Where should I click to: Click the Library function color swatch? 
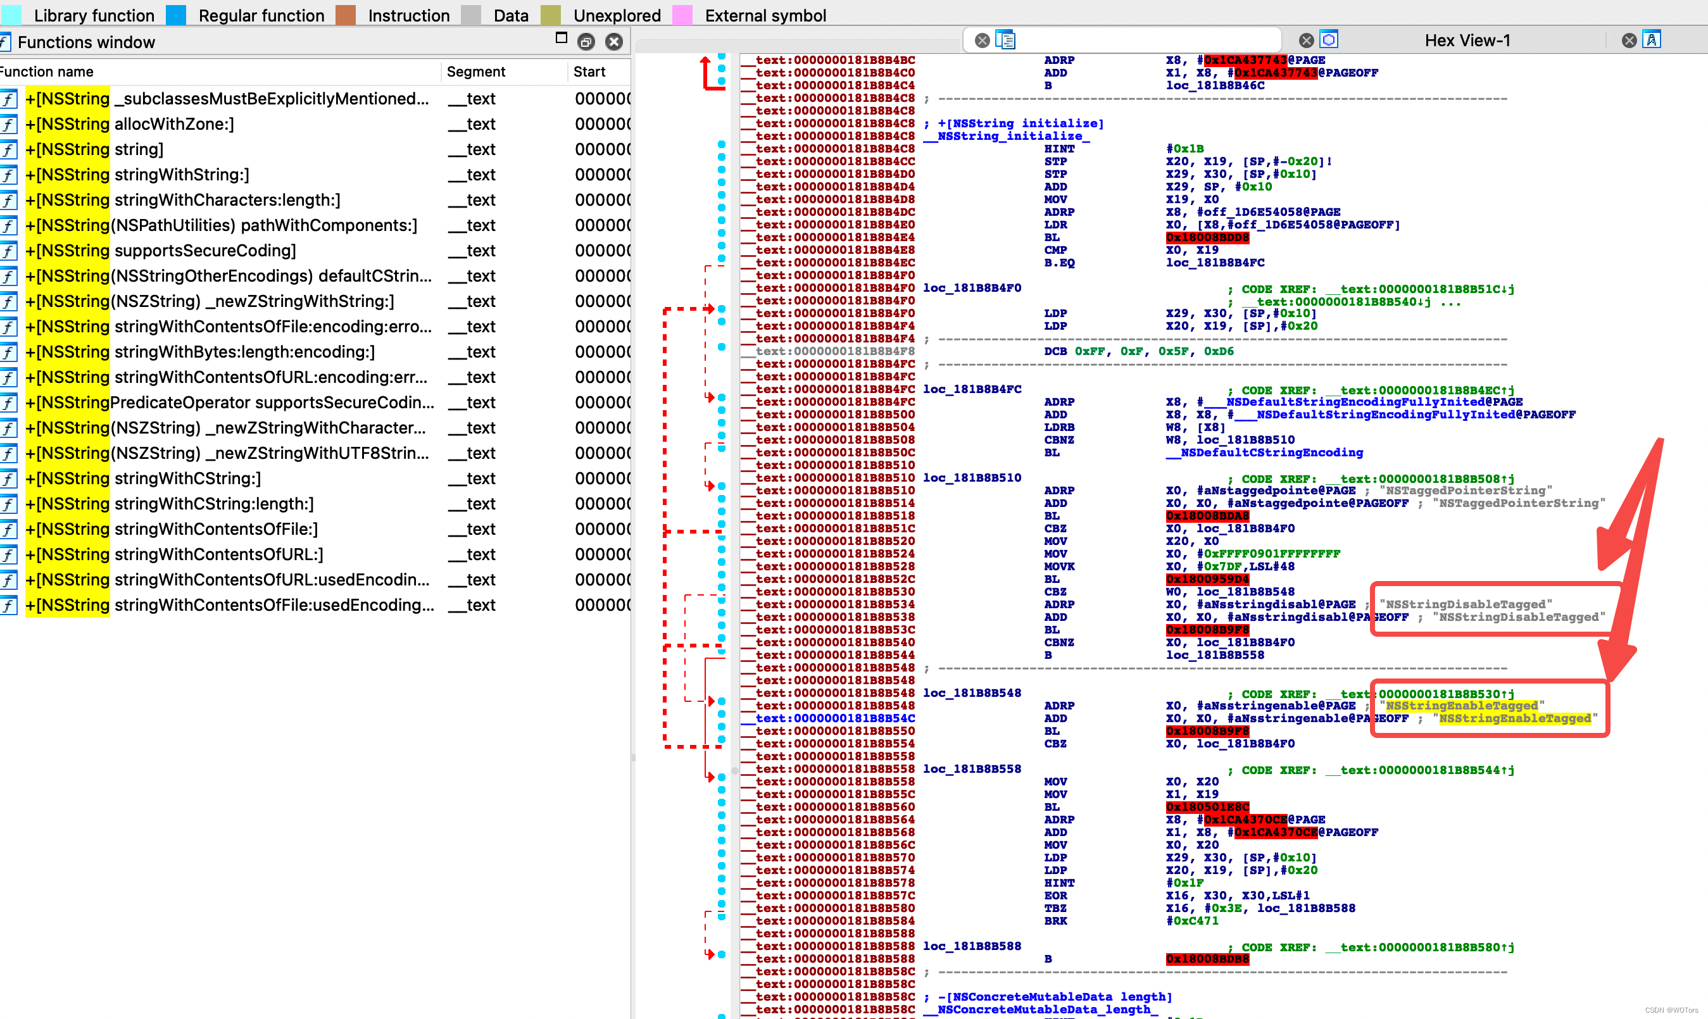click(11, 15)
